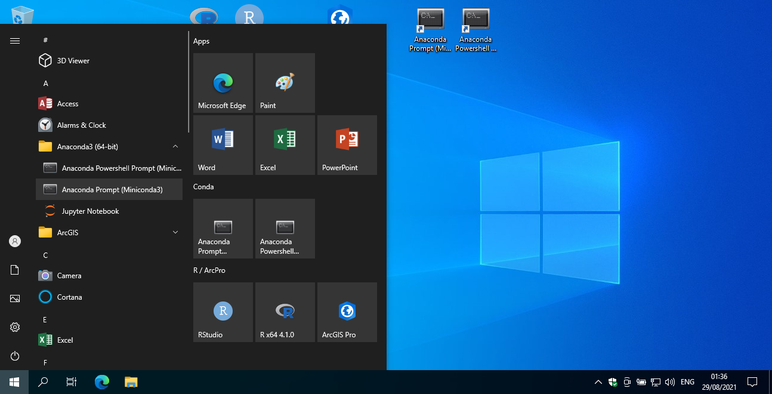This screenshot has height=394, width=772.
Task: Open the volume control in system tray
Action: click(x=670, y=382)
